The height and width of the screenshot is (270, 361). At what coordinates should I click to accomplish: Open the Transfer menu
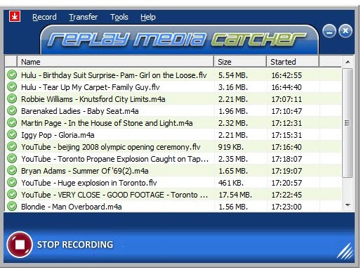pos(83,17)
